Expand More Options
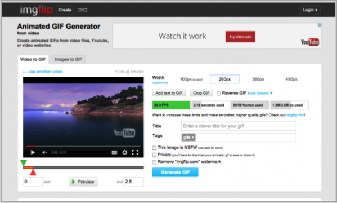Screen dimensions: 337x203 pyautogui.click(x=260, y=93)
